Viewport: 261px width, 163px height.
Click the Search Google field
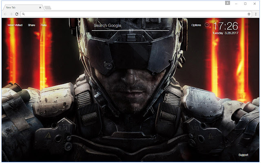coord(130,26)
